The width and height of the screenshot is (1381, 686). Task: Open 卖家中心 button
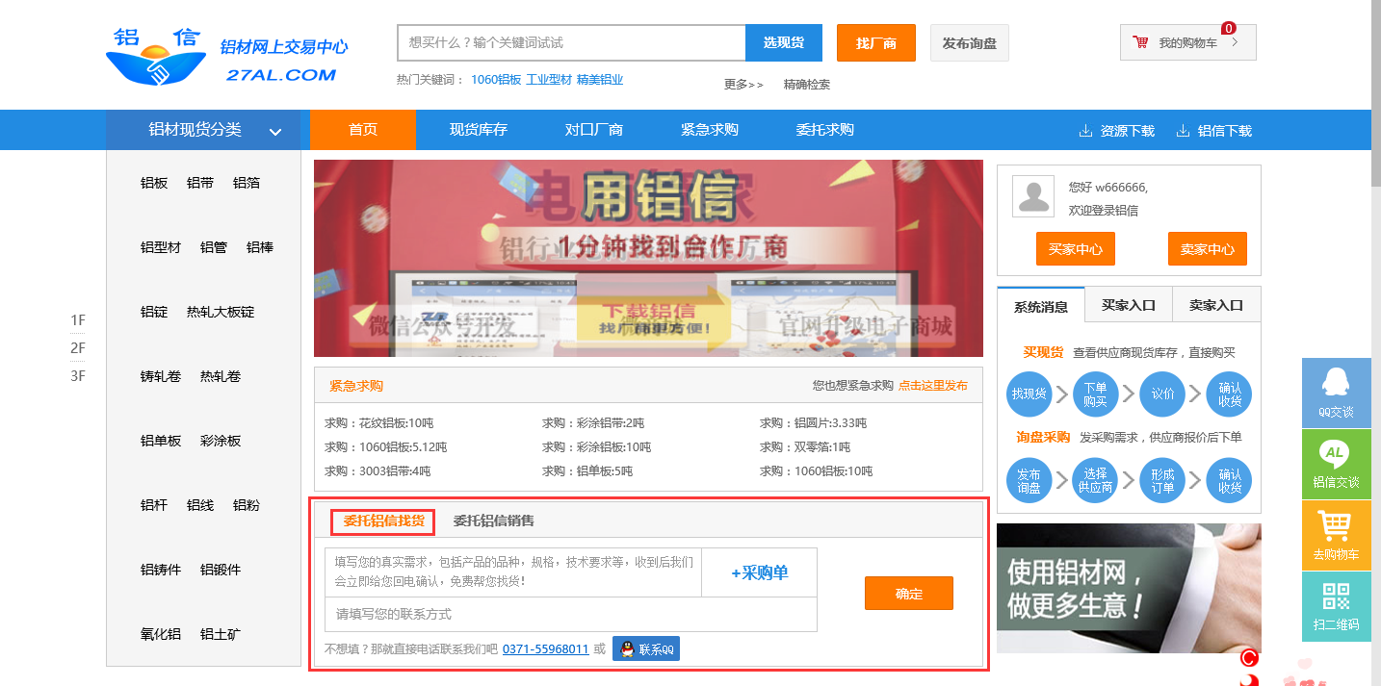pyautogui.click(x=1208, y=249)
